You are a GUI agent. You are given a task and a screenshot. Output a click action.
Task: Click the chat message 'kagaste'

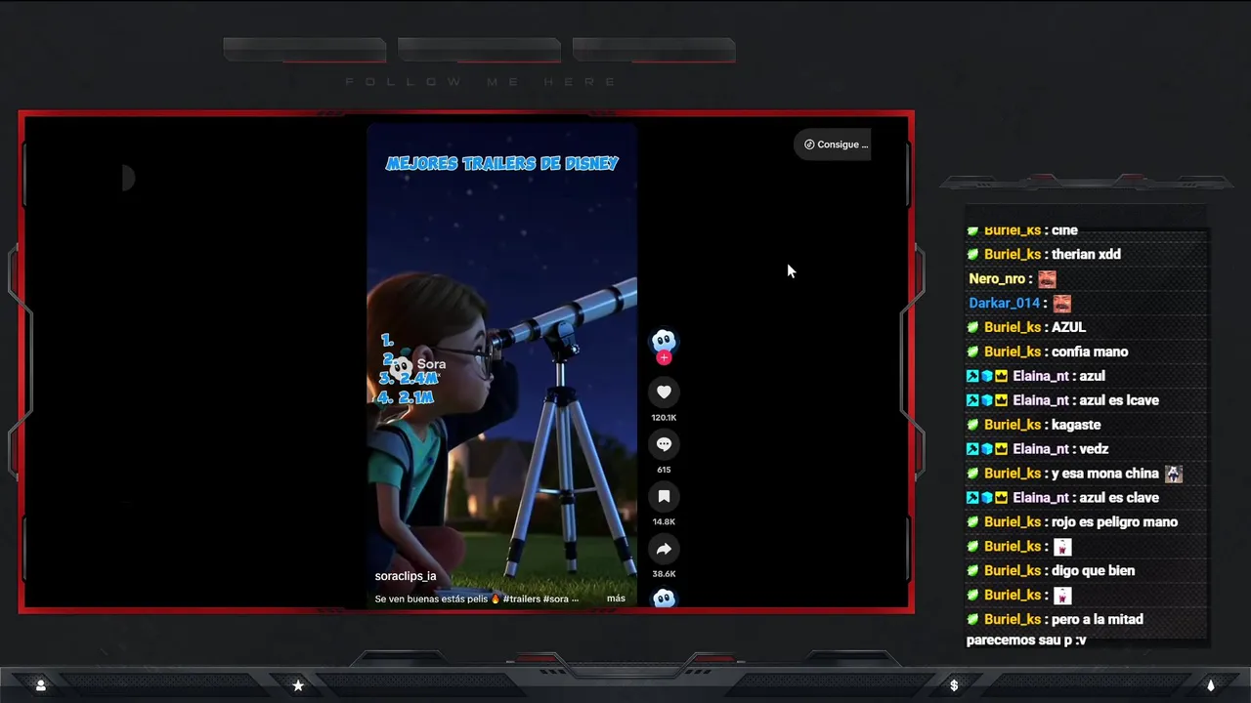pos(1076,425)
